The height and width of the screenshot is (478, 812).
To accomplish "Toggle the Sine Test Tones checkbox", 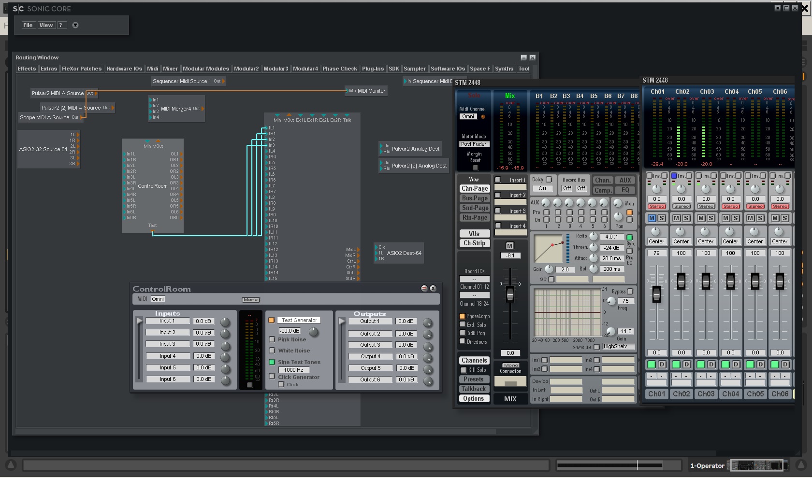I will (272, 362).
